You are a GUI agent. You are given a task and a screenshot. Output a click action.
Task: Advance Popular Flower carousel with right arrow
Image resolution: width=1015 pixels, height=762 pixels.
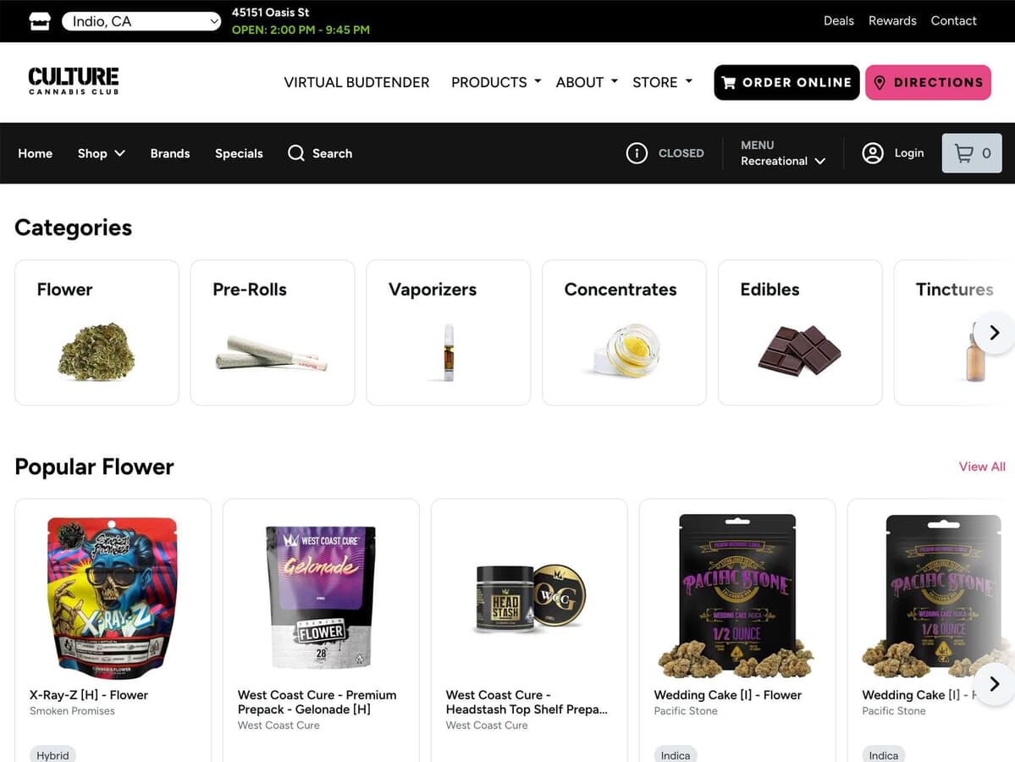(995, 683)
